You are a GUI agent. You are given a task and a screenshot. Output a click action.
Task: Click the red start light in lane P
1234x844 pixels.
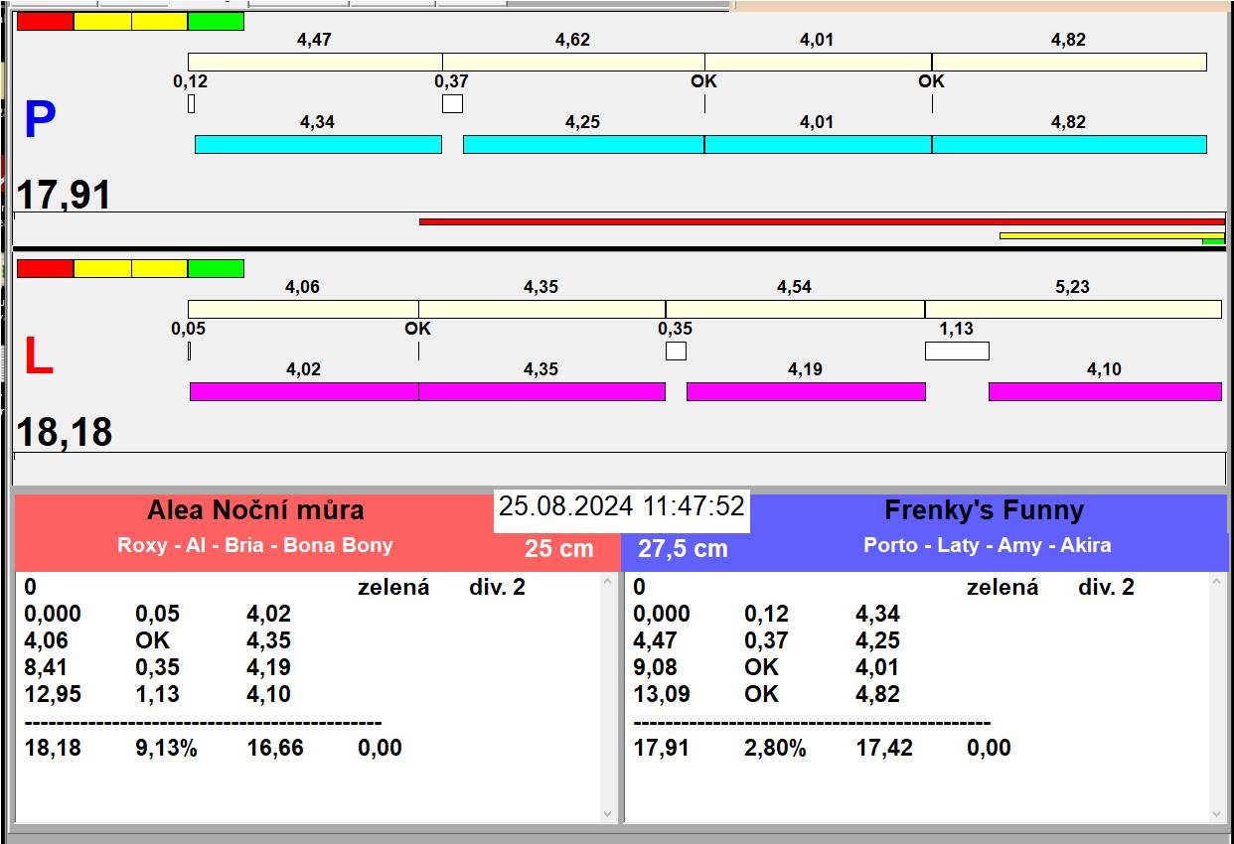[46, 21]
